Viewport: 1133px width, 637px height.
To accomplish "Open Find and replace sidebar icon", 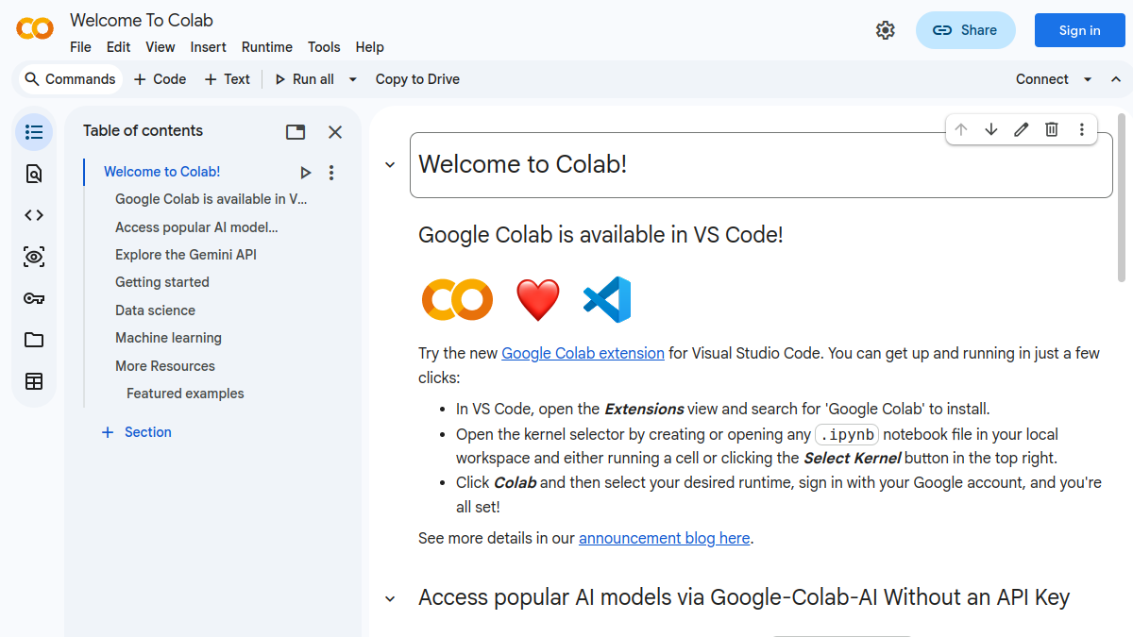I will point(34,173).
